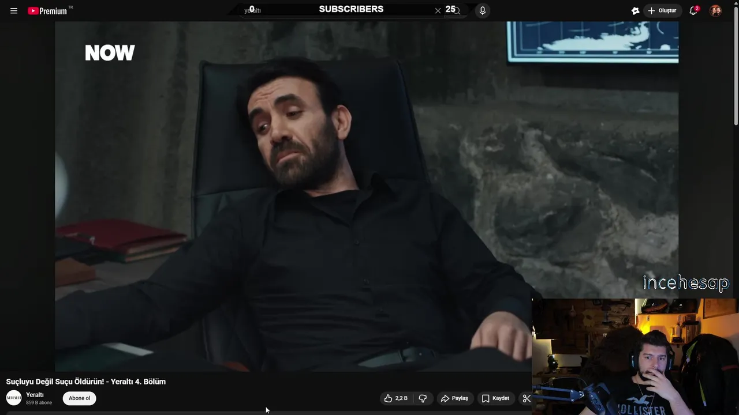Click the title "Suçluyu Değil Suçu Öldürün! - Yeraltı 4. Bölüm"
Screen dimensions: 739x415
pos(86,382)
